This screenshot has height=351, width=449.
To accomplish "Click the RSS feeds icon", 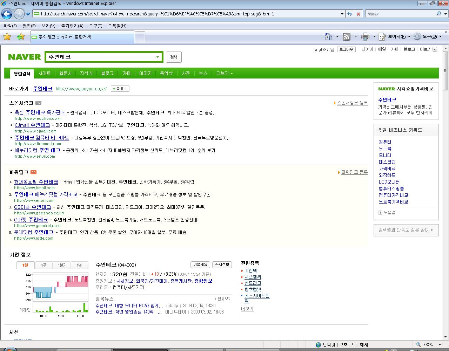I will point(347,36).
